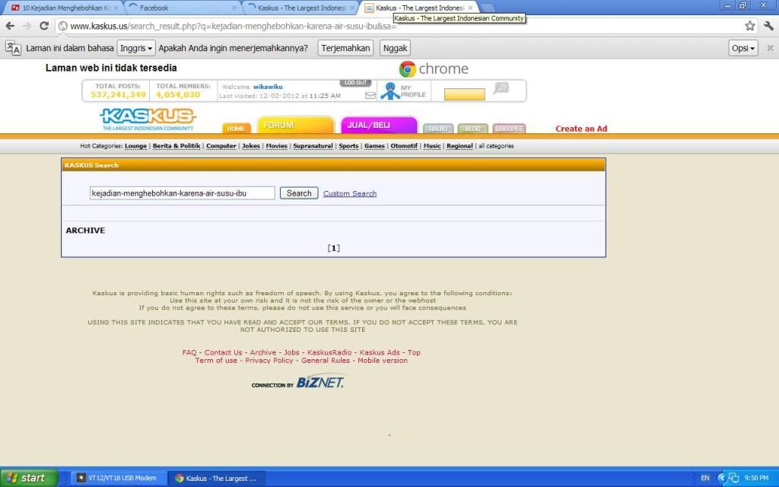This screenshot has height=487, width=779.
Task: Open the HOME navigation tab
Action: pyautogui.click(x=236, y=128)
